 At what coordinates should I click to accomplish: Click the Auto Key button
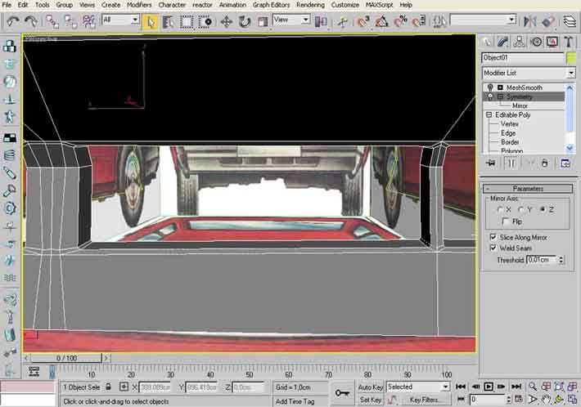[370, 387]
